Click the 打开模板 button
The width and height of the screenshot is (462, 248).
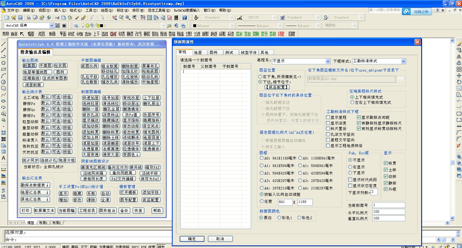[x=128, y=192]
